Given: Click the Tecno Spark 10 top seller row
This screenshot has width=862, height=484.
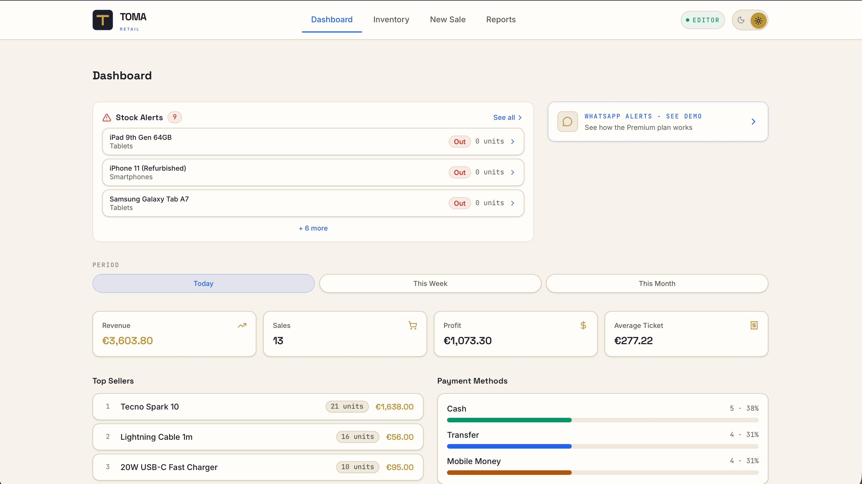Looking at the screenshot, I should click(258, 407).
